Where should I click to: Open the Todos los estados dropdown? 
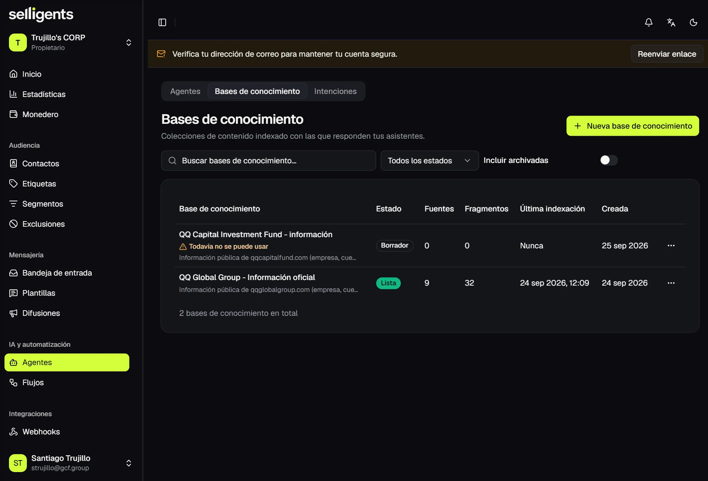[x=430, y=161]
